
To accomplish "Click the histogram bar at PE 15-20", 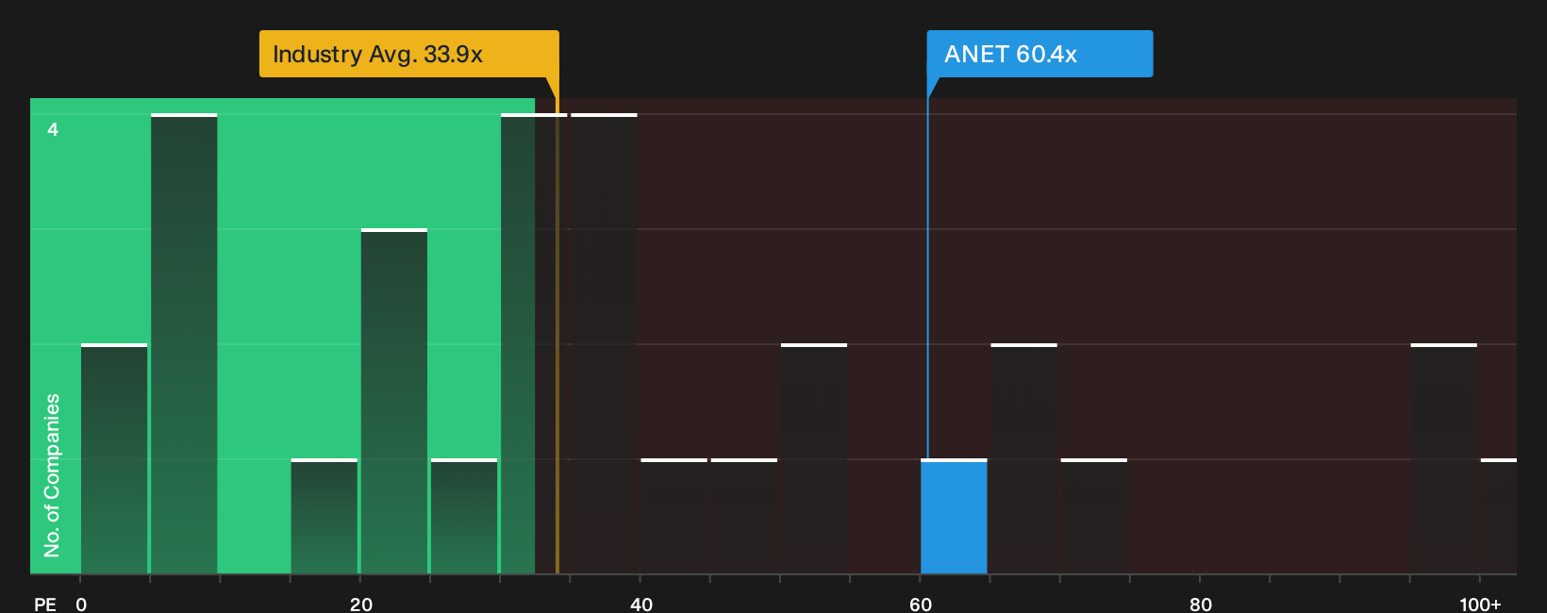I will [x=324, y=517].
